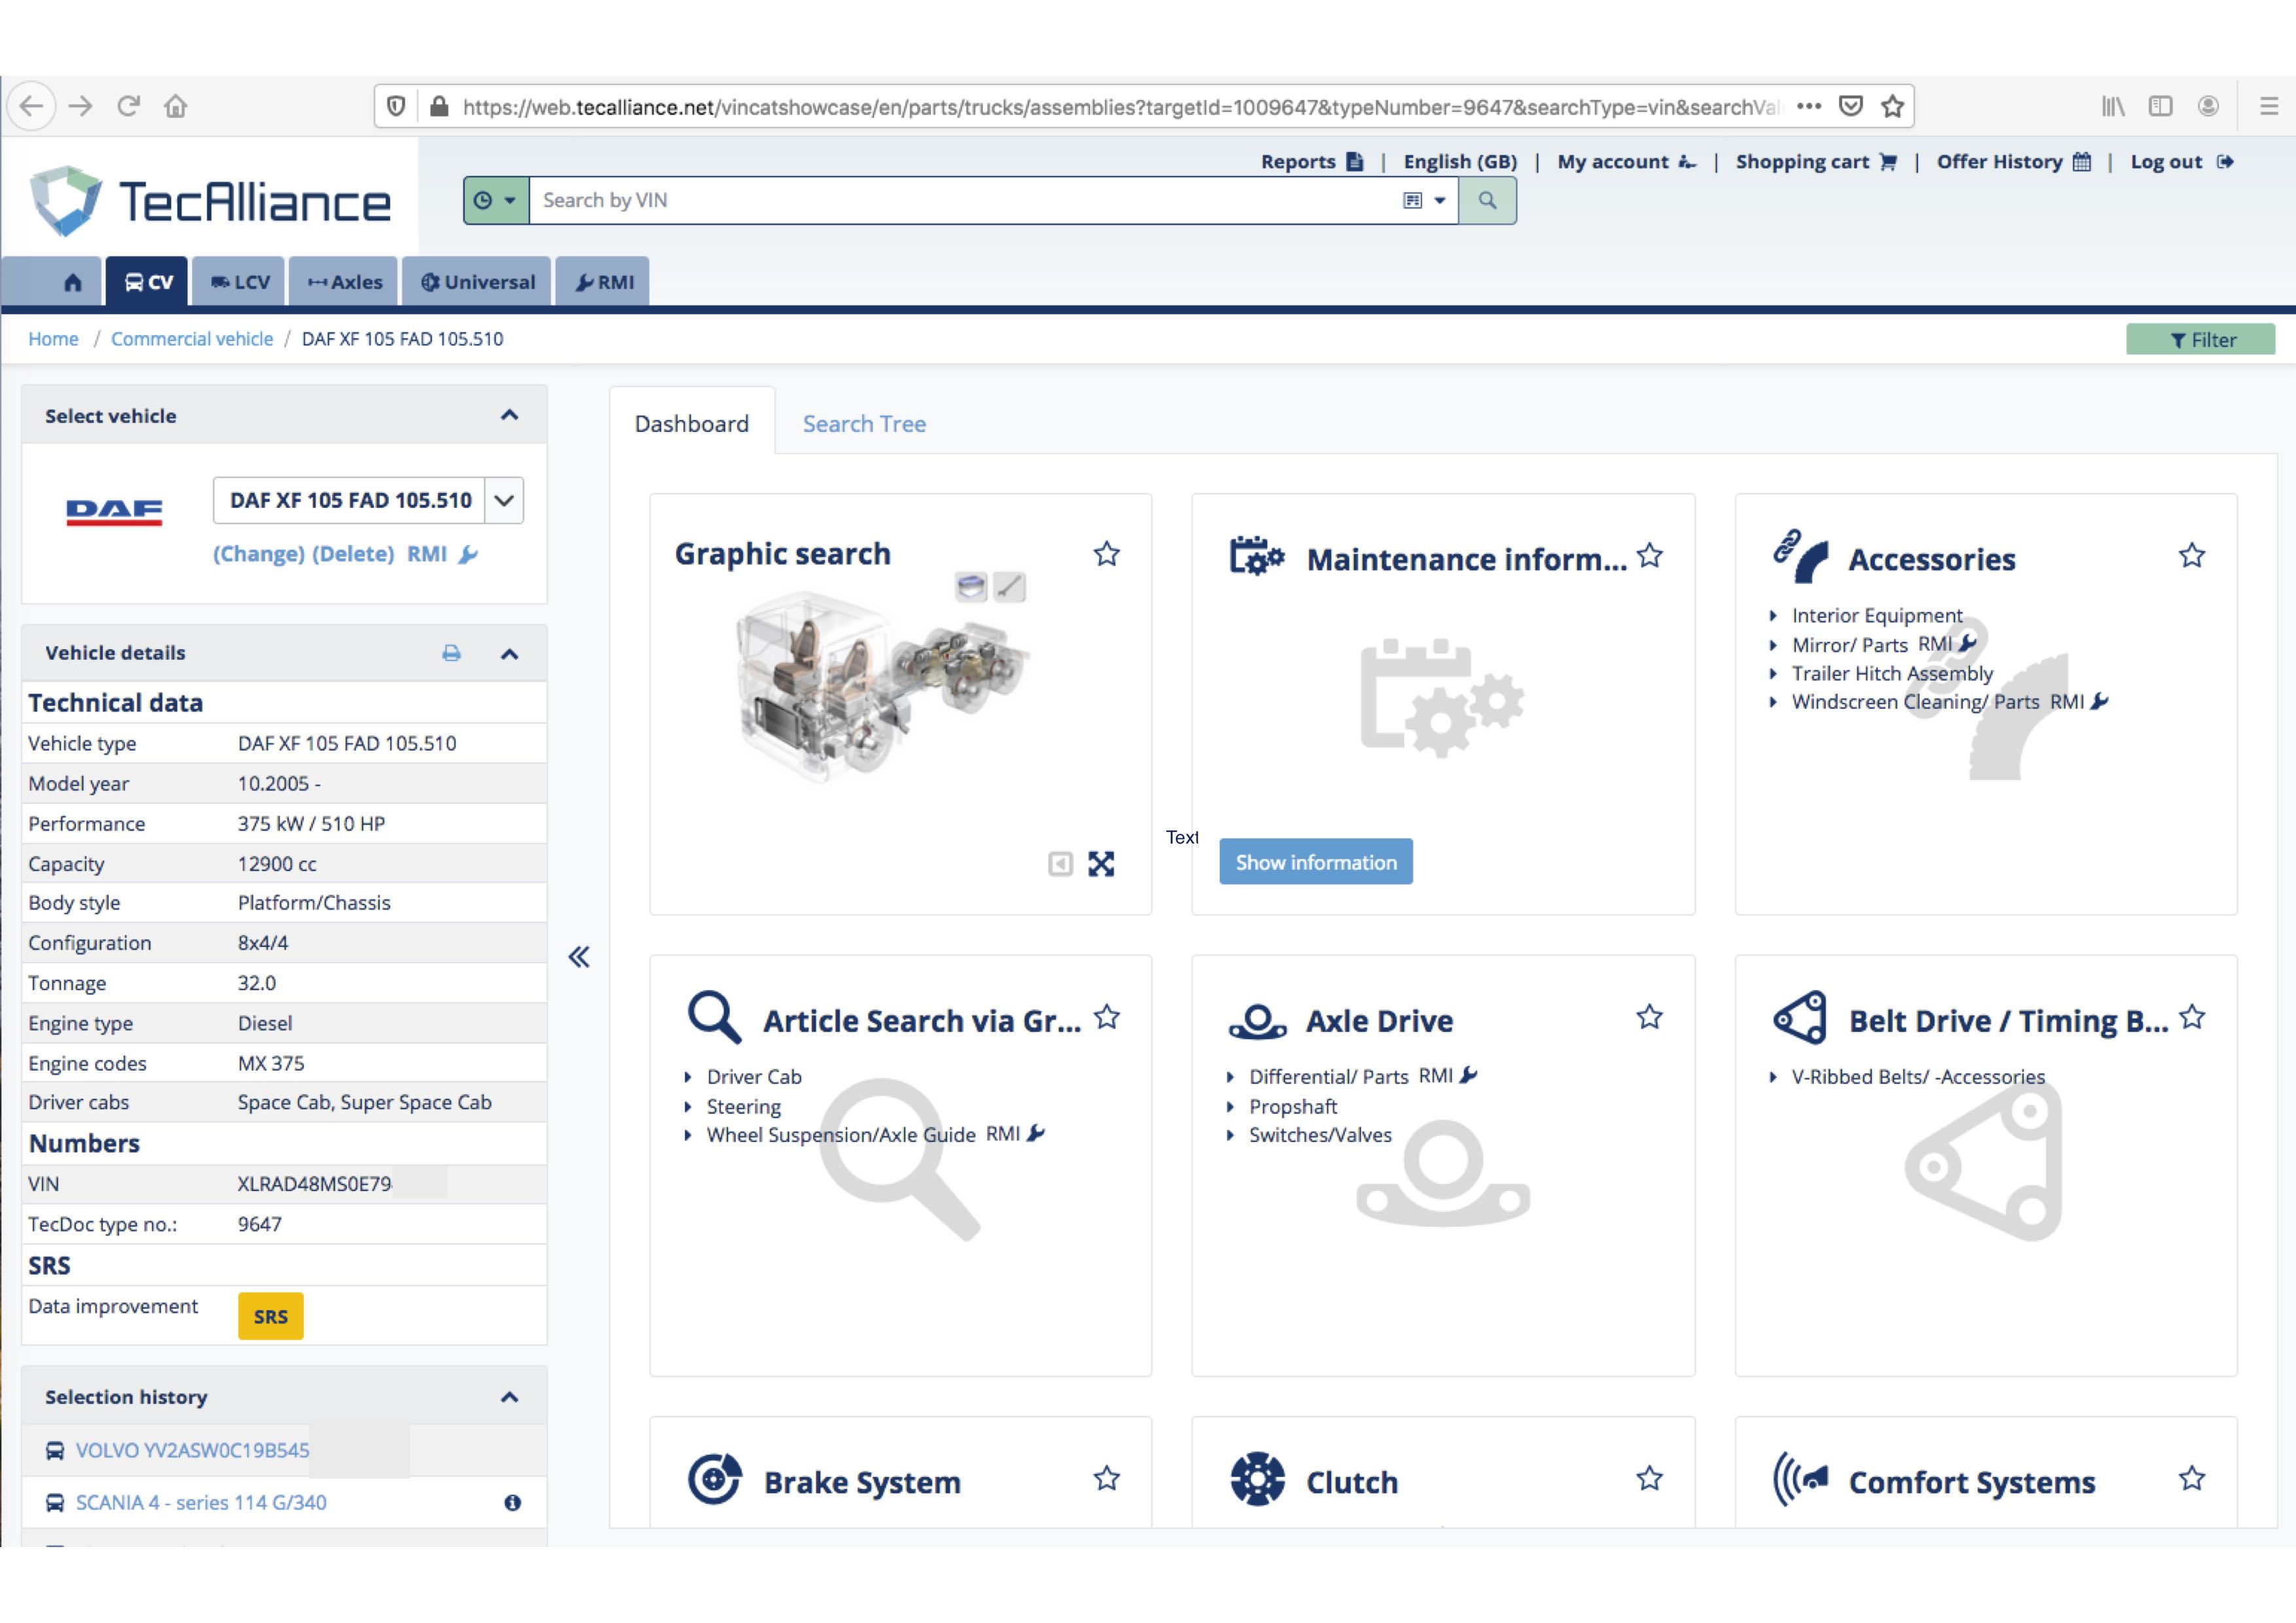
Task: Star the Accessories card as favorite
Action: pyautogui.click(x=2191, y=556)
